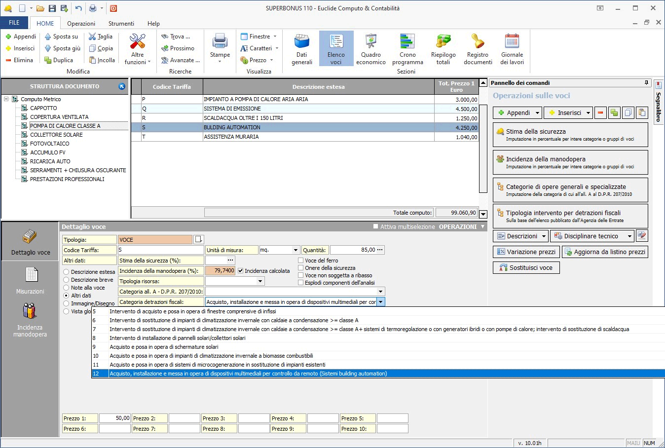Open Incidenza manodopera sidebar panel
The height and width of the screenshot is (448, 665).
click(30, 320)
